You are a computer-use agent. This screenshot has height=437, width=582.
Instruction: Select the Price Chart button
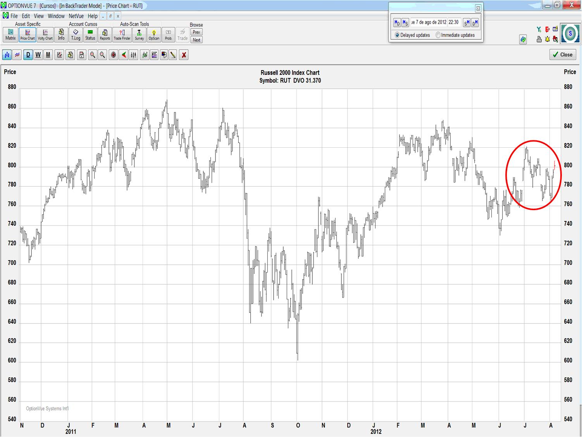(x=28, y=35)
